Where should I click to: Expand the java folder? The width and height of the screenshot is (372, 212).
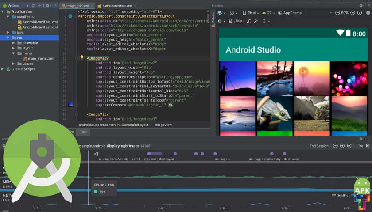8,32
